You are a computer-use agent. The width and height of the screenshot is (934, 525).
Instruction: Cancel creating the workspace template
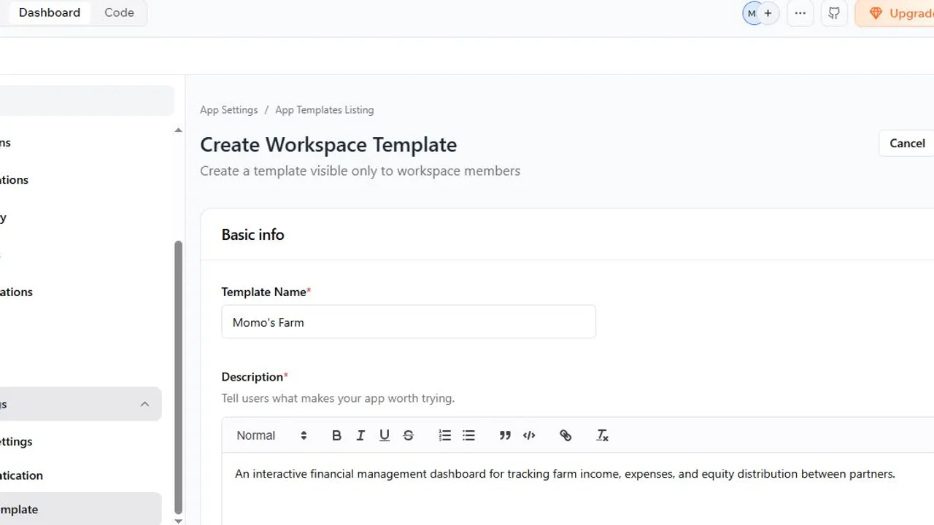[x=907, y=143]
